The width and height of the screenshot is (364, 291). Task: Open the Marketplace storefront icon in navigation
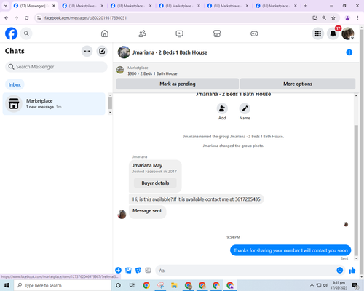click(217, 33)
